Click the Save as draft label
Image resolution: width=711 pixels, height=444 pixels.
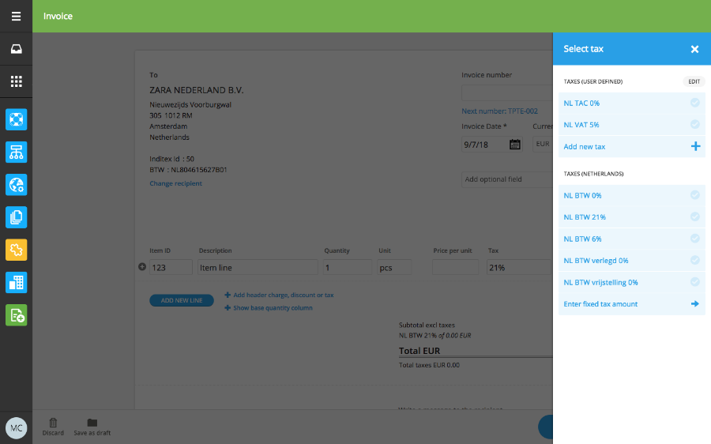[92, 433]
